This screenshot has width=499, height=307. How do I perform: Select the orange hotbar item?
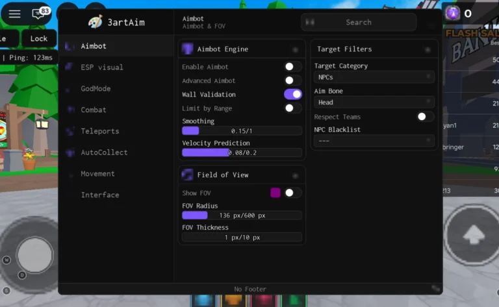point(233,301)
